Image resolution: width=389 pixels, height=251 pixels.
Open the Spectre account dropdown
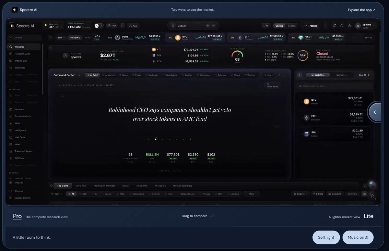366,26
